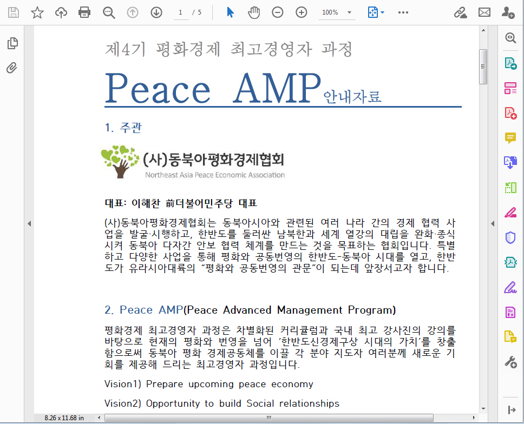Expand the left navigation pane
Screen dimensions: 524x424
(29, 223)
